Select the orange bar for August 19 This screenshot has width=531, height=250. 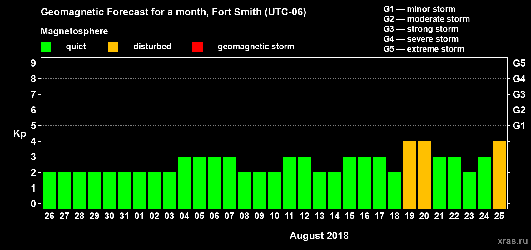409,175
